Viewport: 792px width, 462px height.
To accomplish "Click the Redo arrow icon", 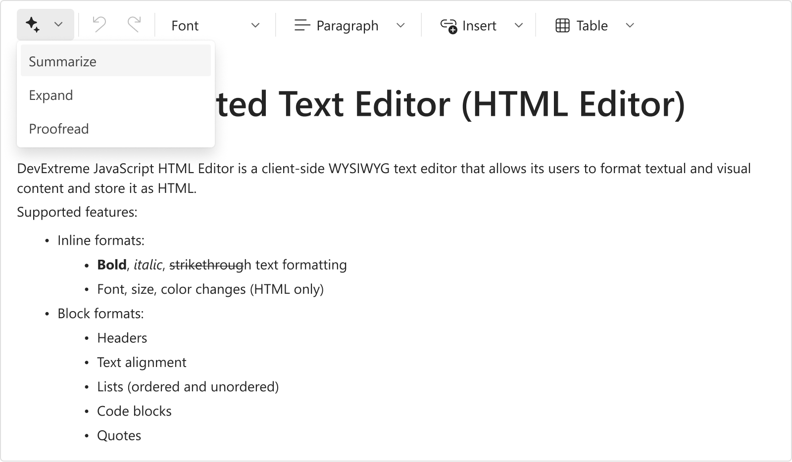I will [134, 25].
